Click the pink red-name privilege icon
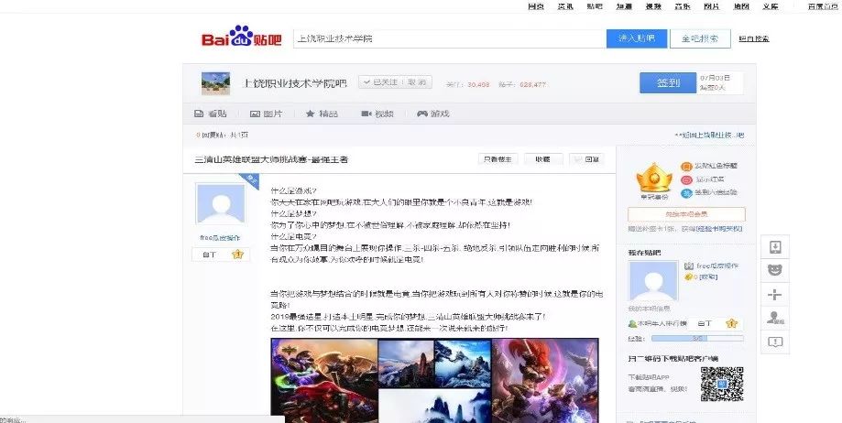842x423 pixels. [686, 179]
